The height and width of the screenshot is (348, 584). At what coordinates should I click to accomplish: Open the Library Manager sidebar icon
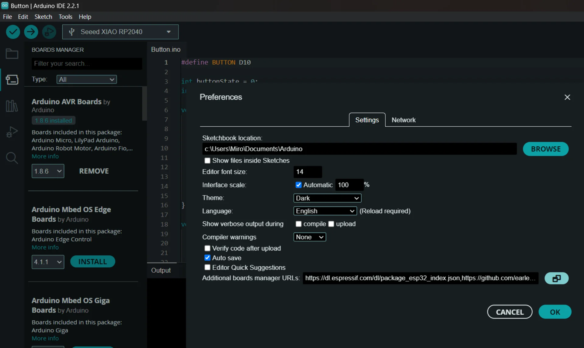[12, 106]
